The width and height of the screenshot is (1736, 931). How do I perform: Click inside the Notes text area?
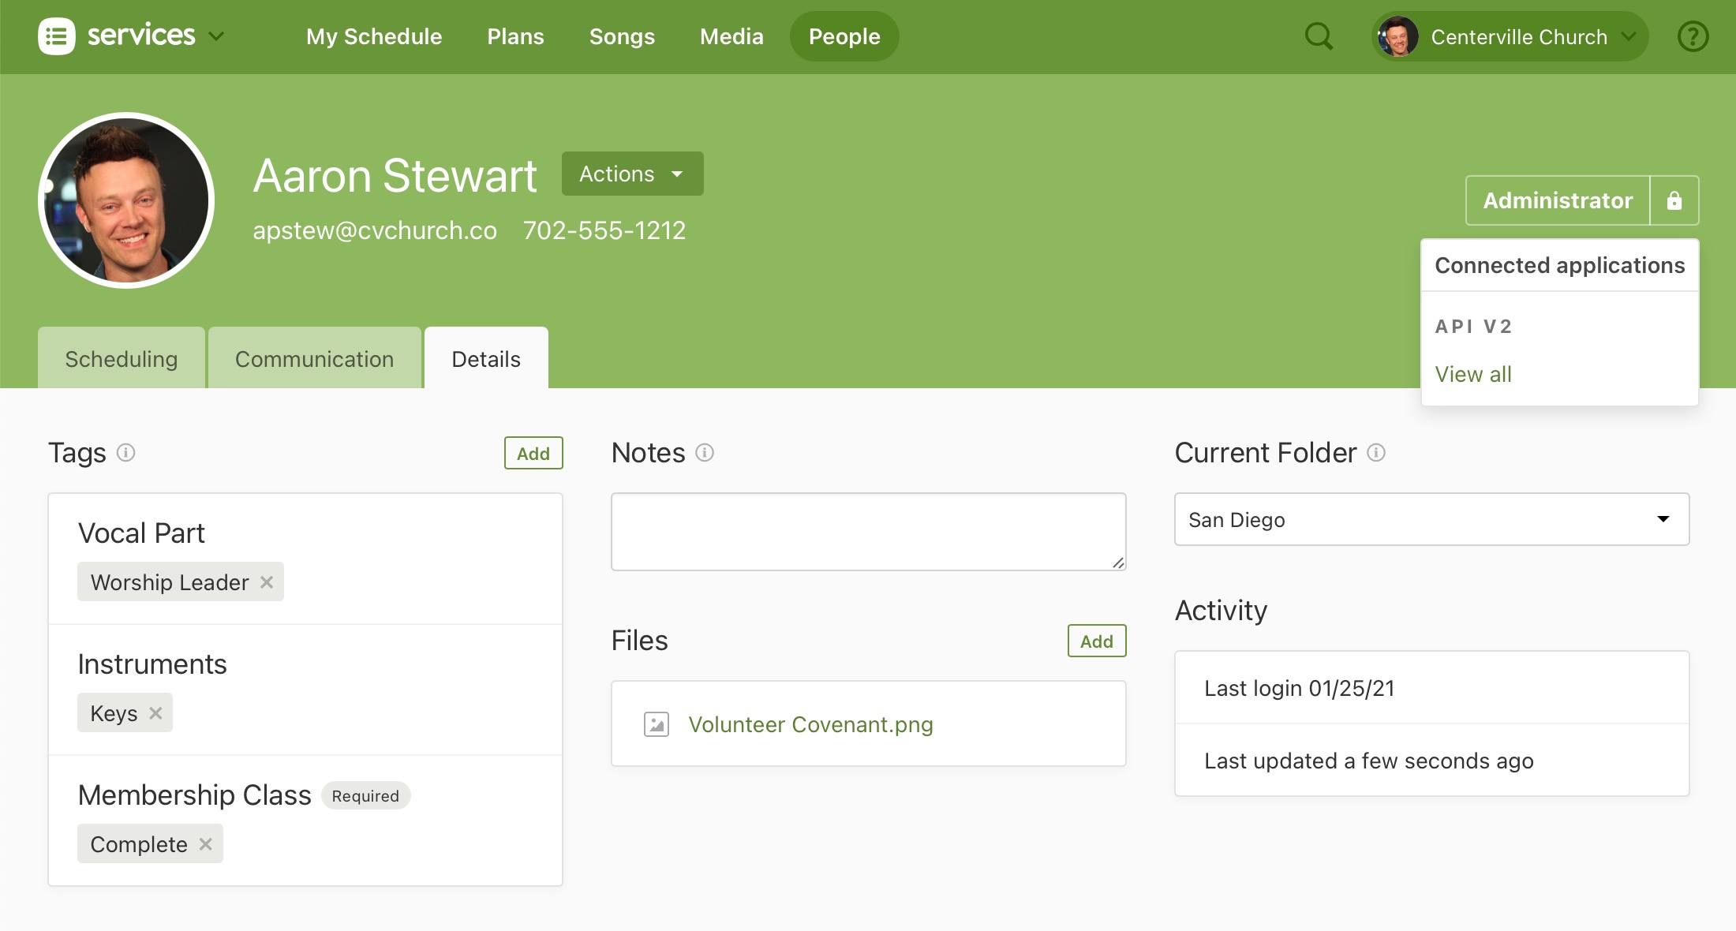click(x=868, y=532)
